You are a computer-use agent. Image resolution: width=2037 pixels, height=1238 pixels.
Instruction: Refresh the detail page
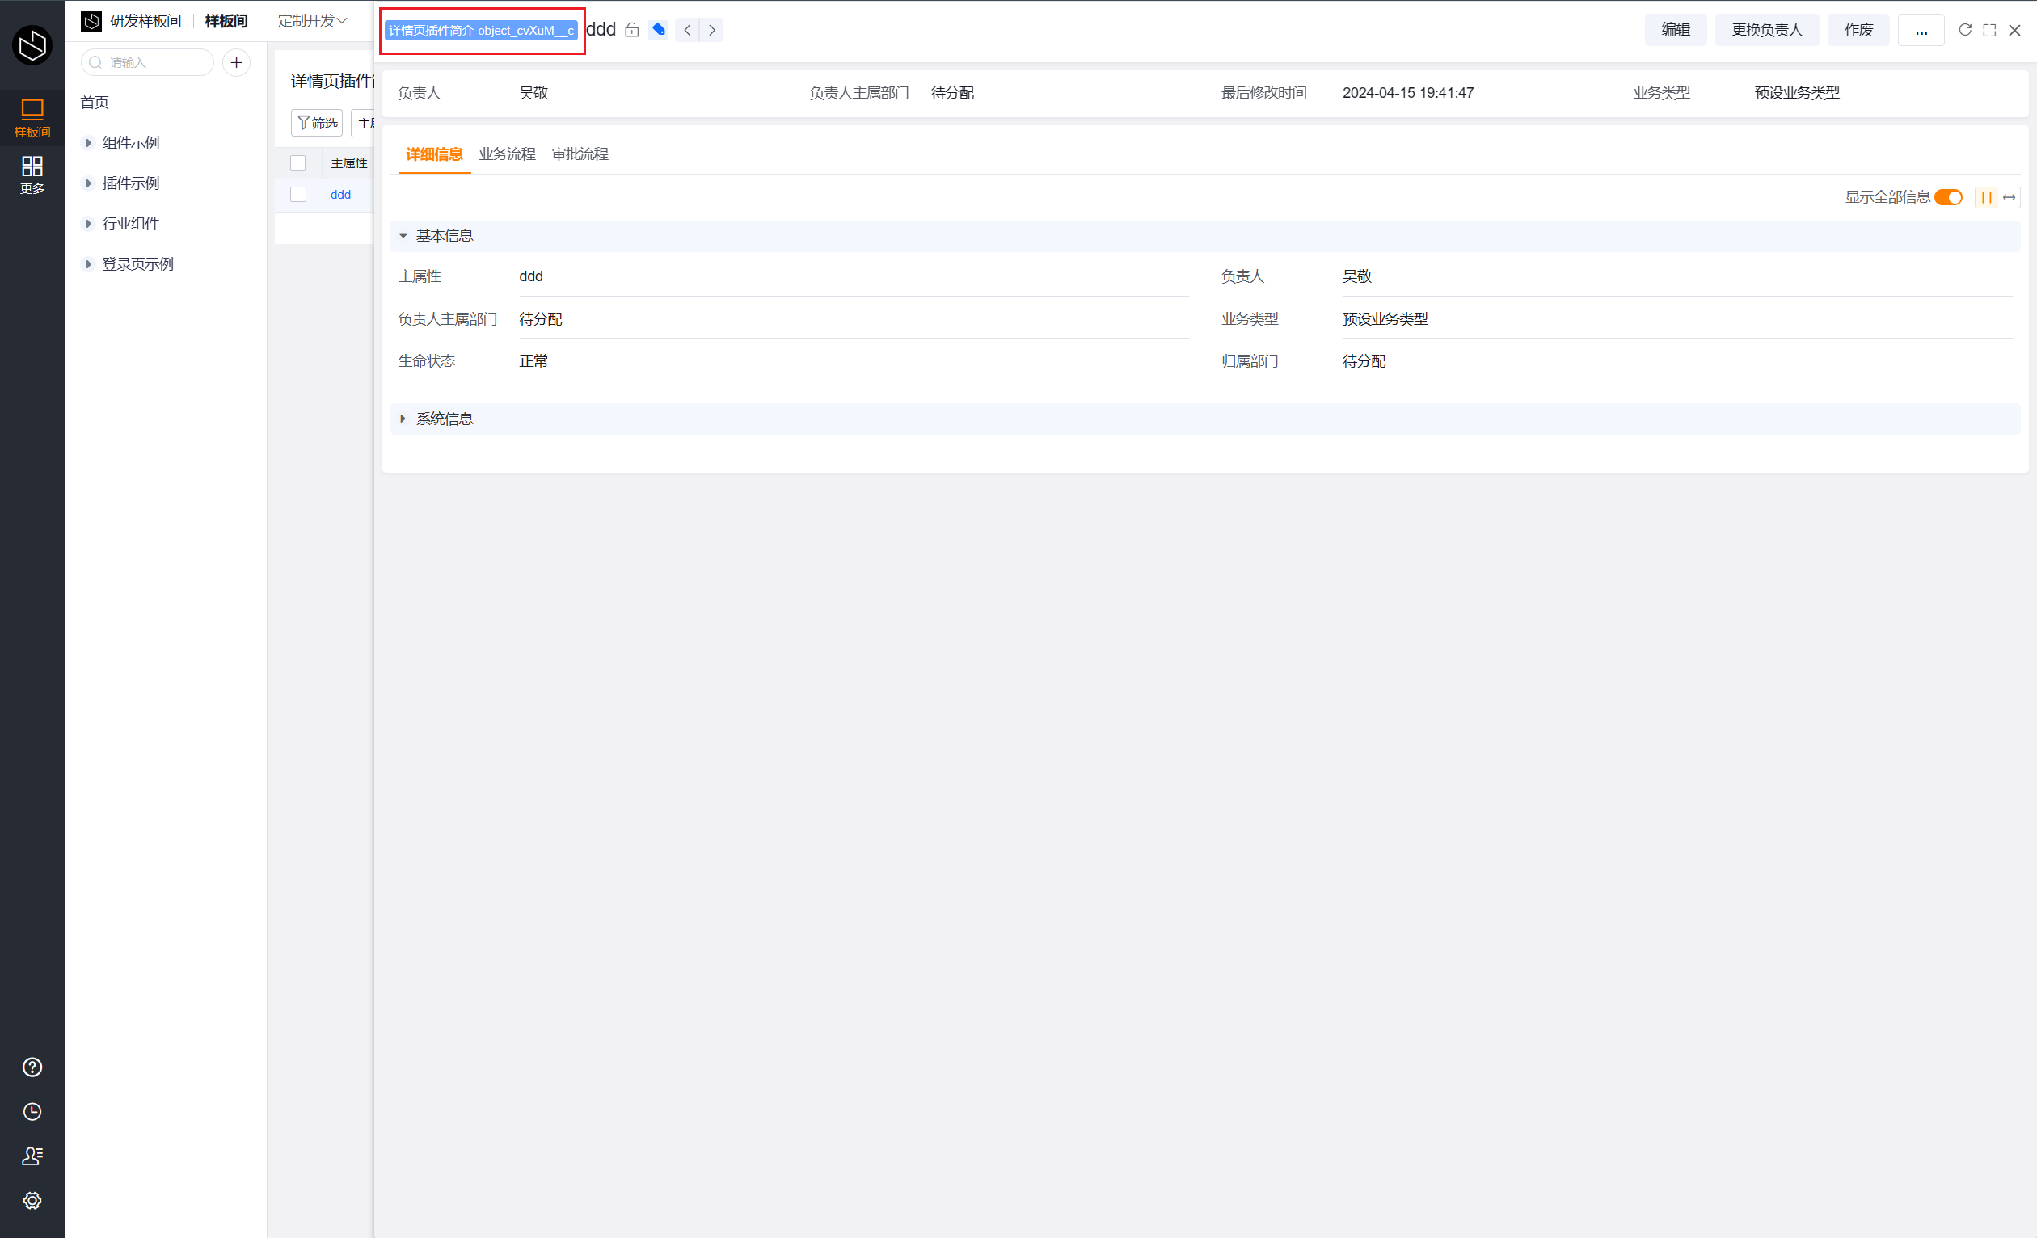[x=1965, y=30]
